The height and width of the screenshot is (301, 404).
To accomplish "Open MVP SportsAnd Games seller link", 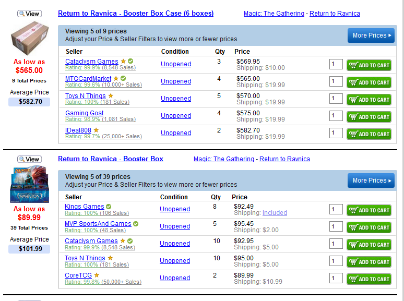I will point(98,224).
